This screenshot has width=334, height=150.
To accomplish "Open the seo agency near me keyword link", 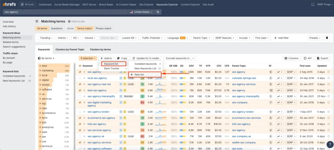I will pyautogui.click(x=99, y=84).
